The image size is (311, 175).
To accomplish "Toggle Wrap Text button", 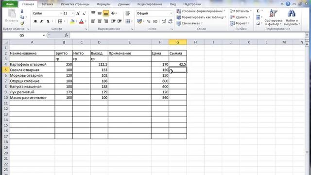I will pos(128,13).
